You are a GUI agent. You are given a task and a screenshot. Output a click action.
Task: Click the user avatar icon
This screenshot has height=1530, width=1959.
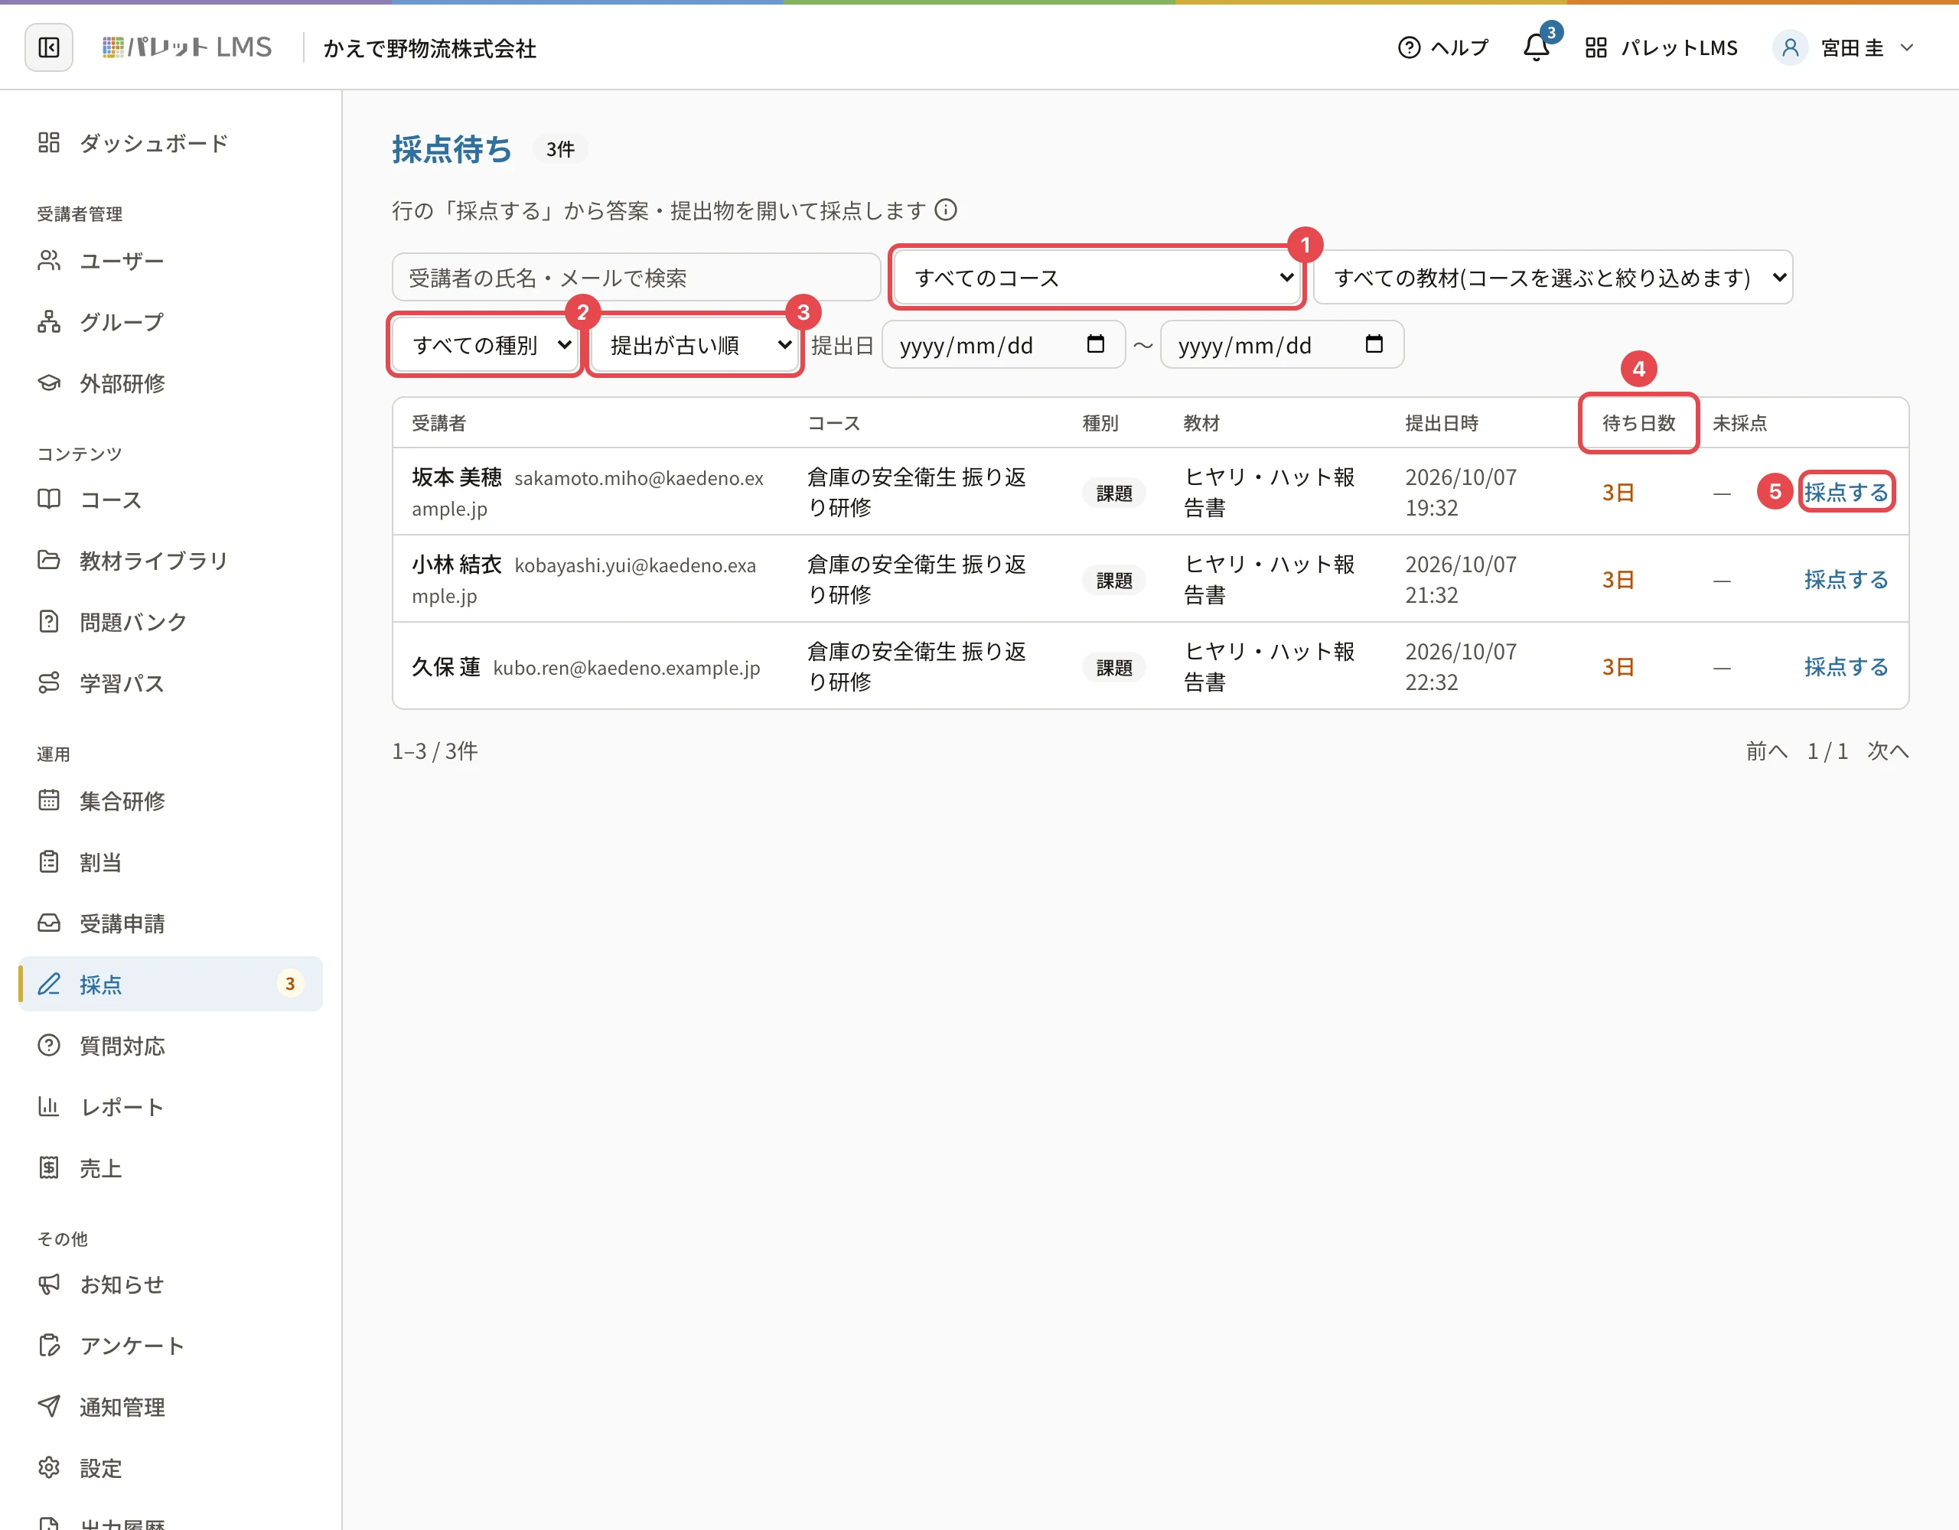[1789, 47]
